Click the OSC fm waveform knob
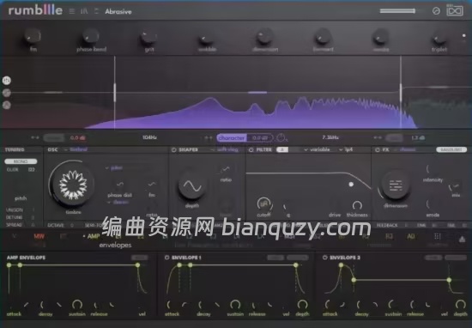 pyautogui.click(x=152, y=184)
